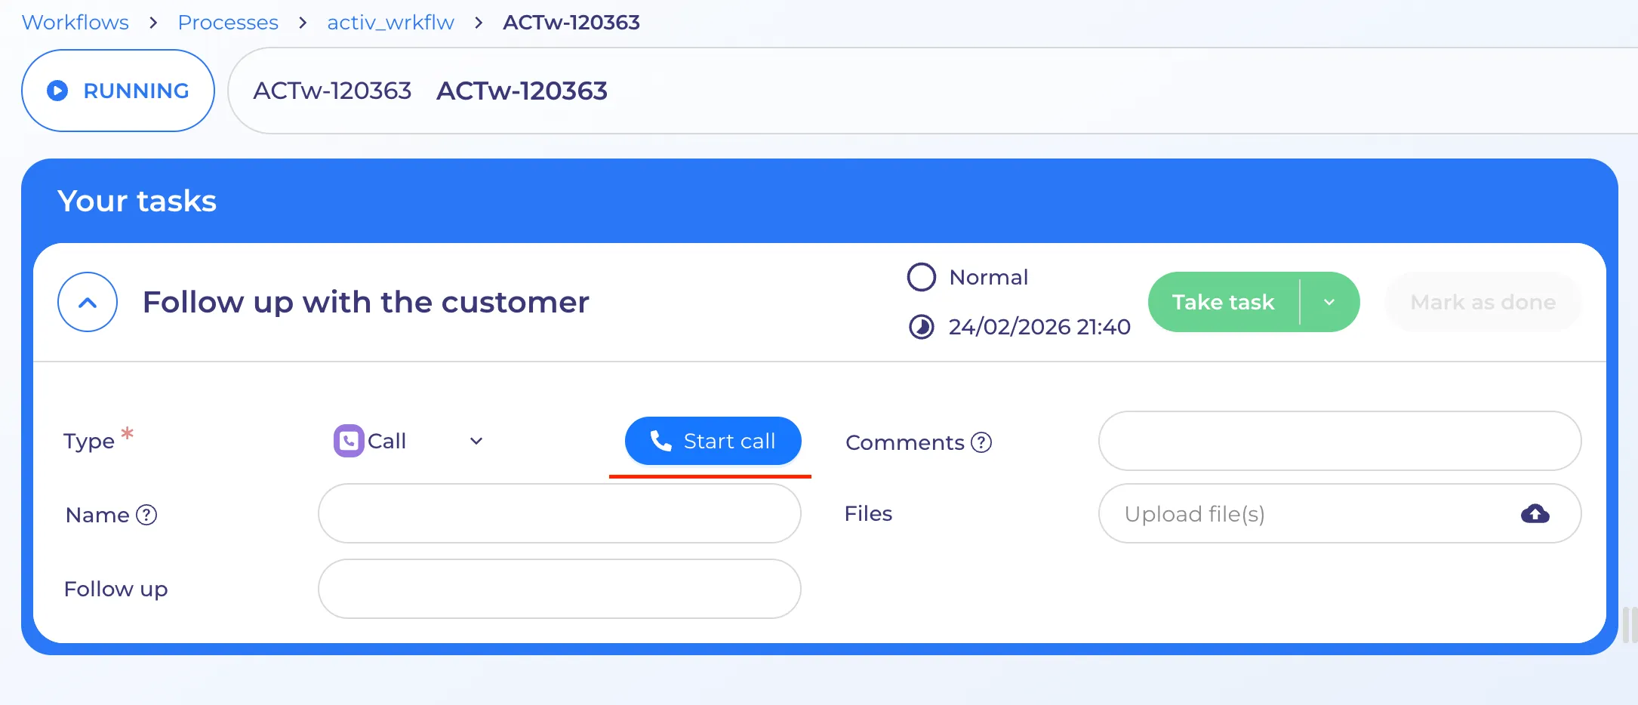Viewport: 1638px width, 705px height.
Task: Go to Processes breadcrumb
Action: tap(228, 23)
